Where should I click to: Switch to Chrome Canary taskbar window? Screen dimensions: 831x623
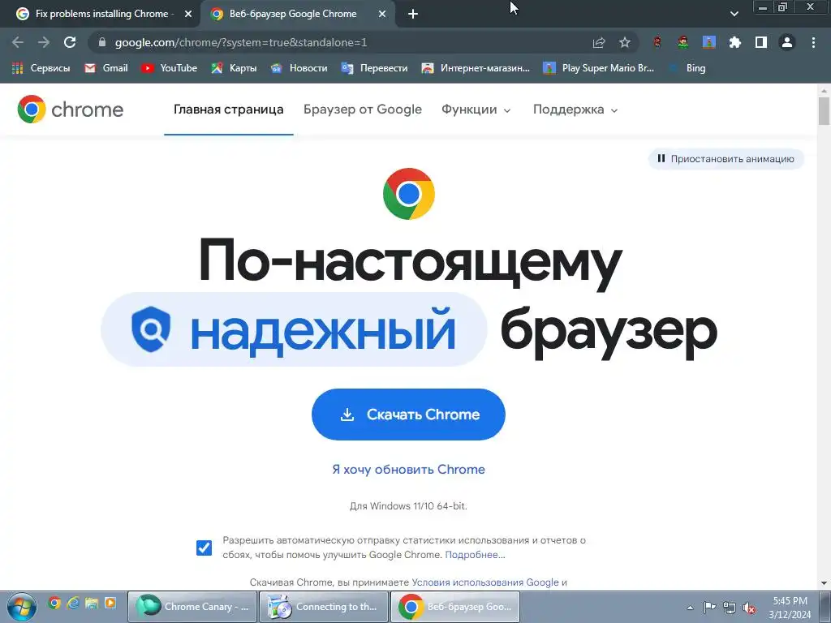click(x=192, y=607)
